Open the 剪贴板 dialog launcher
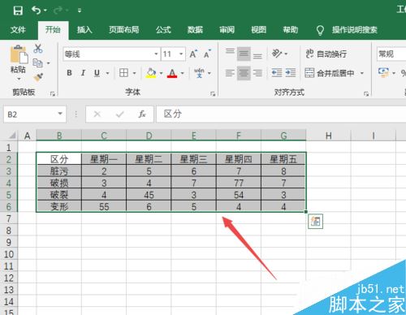 tap(53, 93)
